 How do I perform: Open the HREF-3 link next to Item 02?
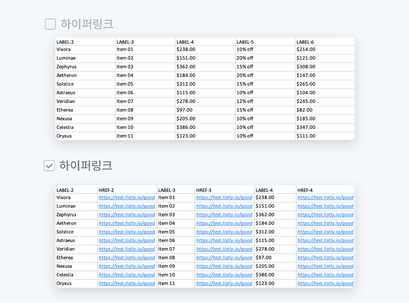click(224, 206)
